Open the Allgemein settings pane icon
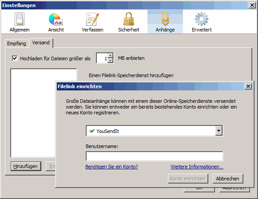This screenshot has width=258, height=199. click(20, 19)
